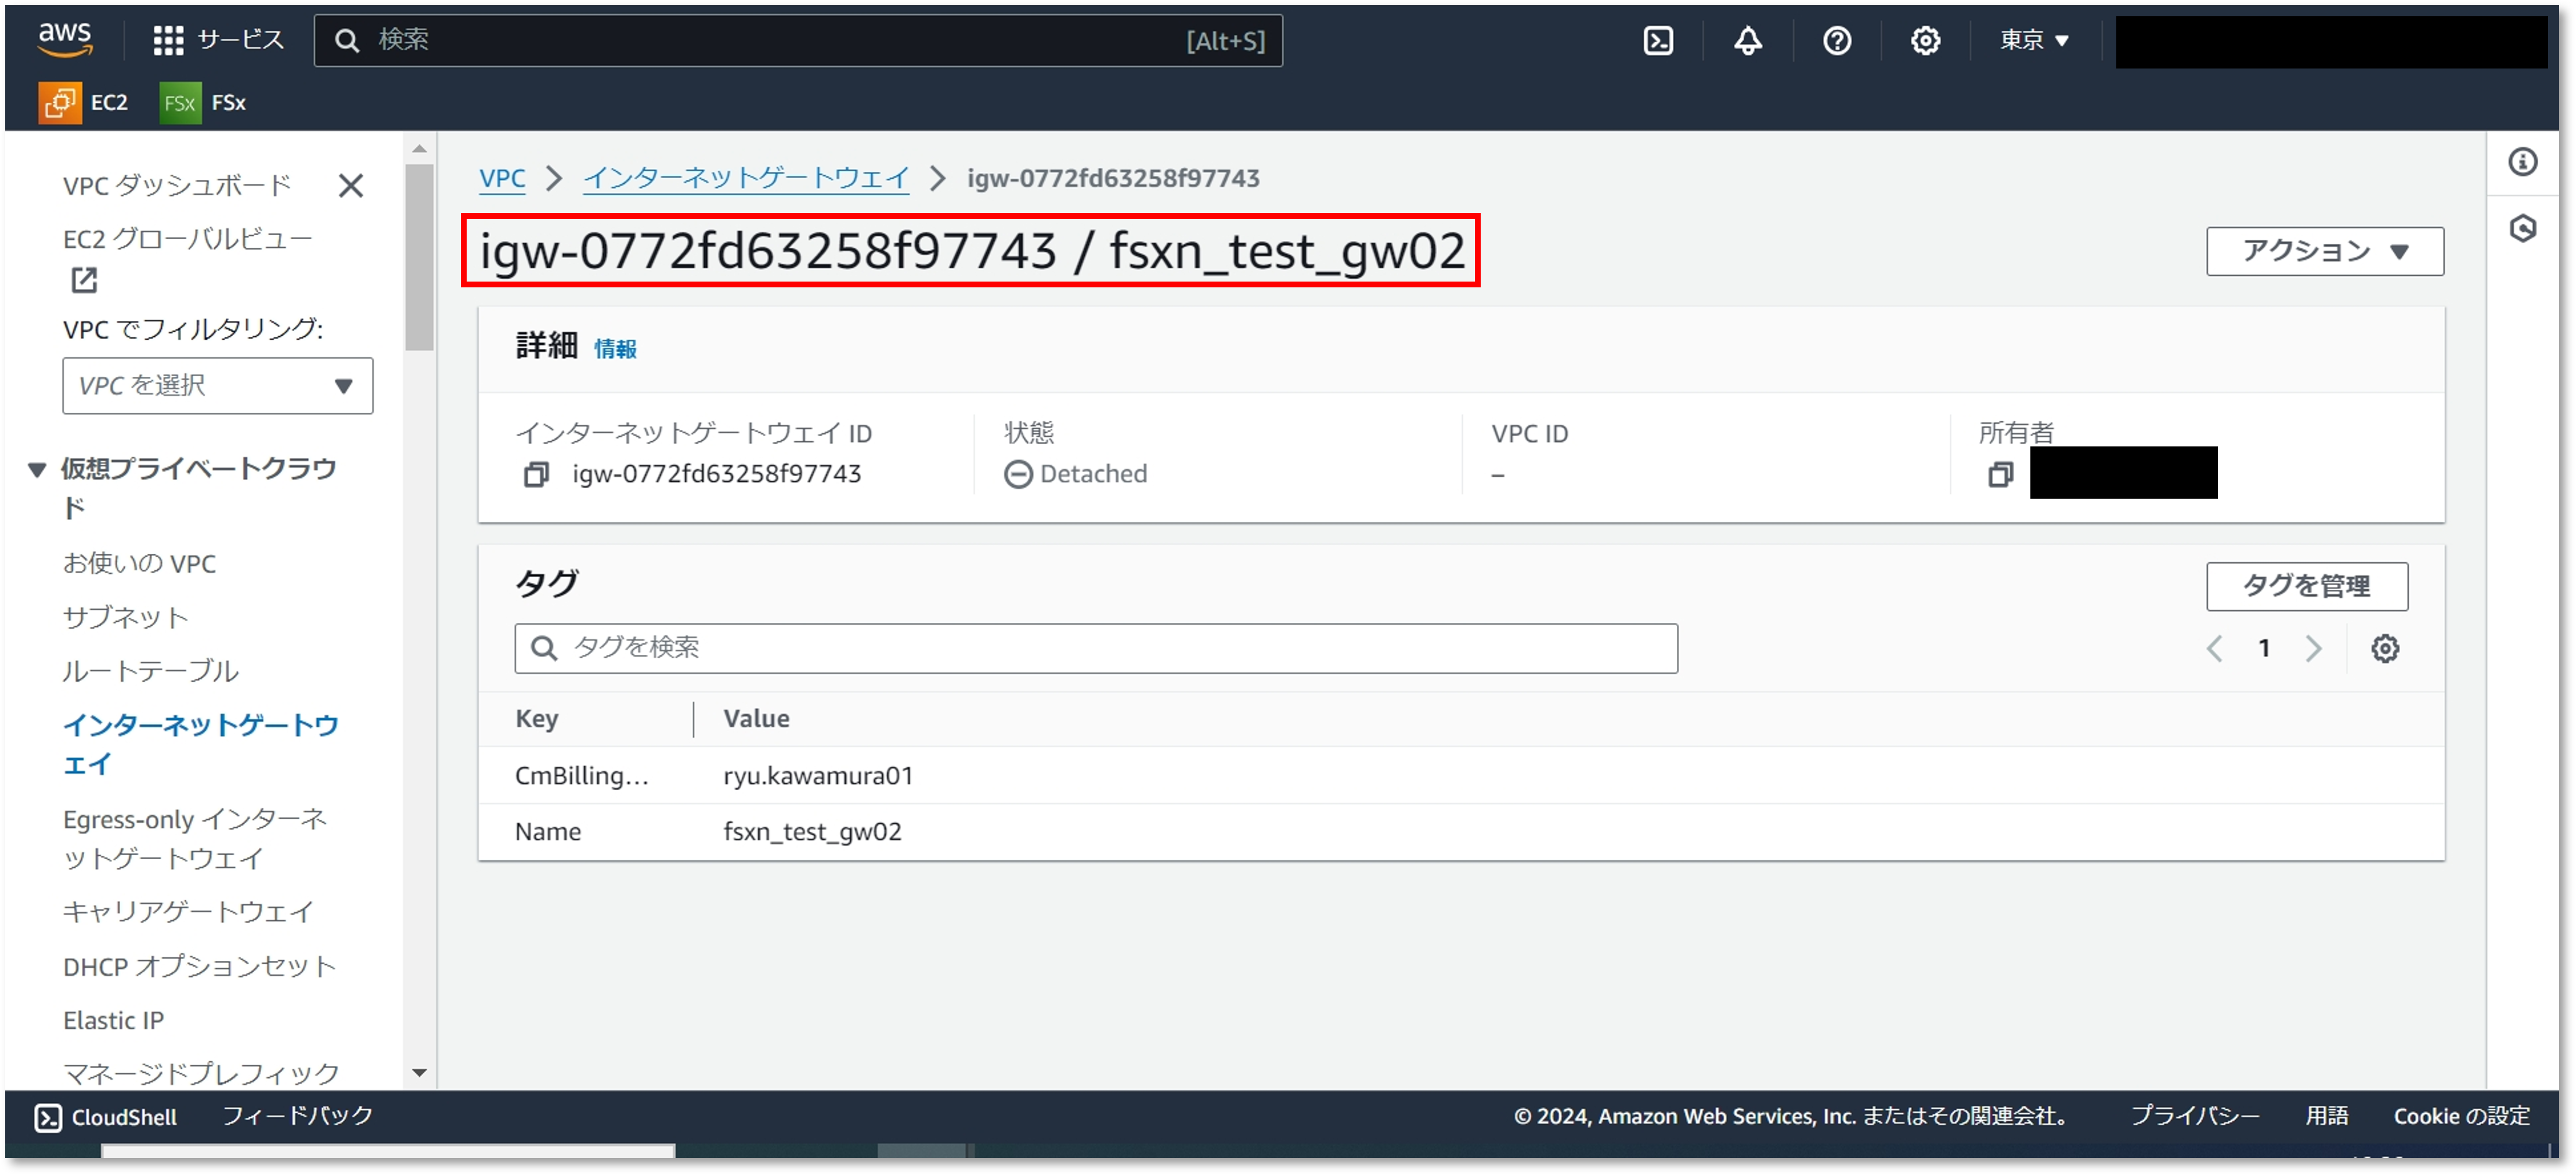Close the VPC side navigation panel
The width and height of the screenshot is (2576, 1175).
pos(351,185)
